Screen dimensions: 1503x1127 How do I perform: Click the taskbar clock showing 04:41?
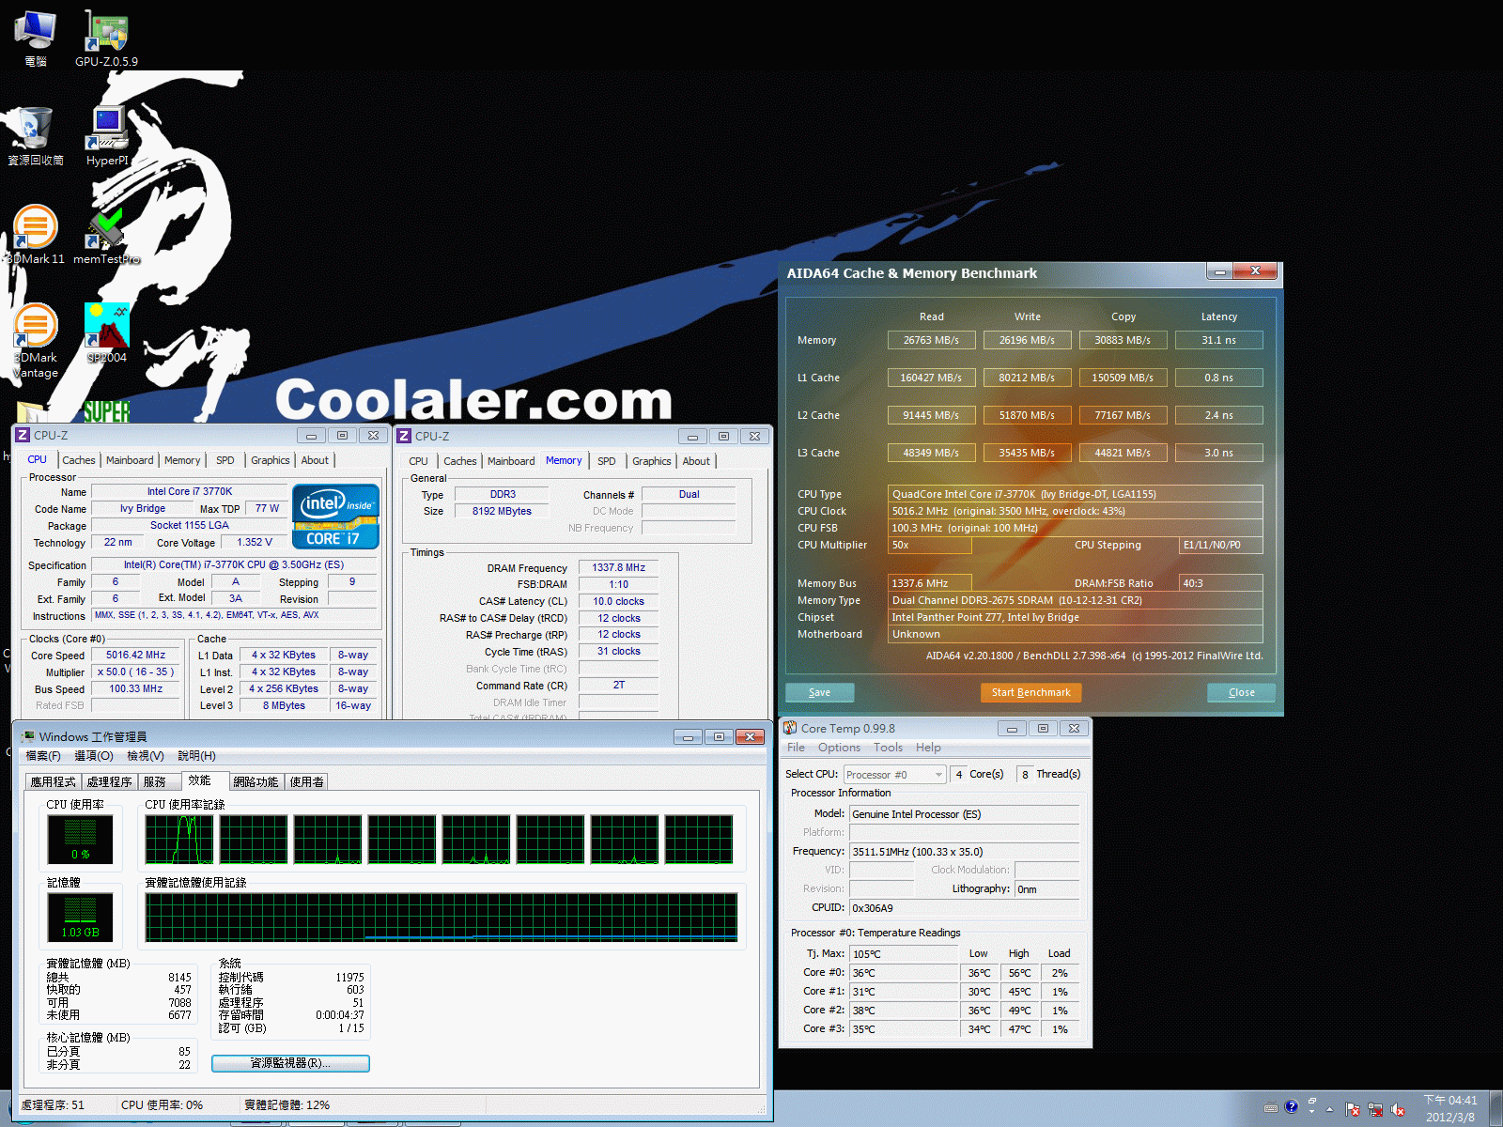(x=1450, y=1108)
